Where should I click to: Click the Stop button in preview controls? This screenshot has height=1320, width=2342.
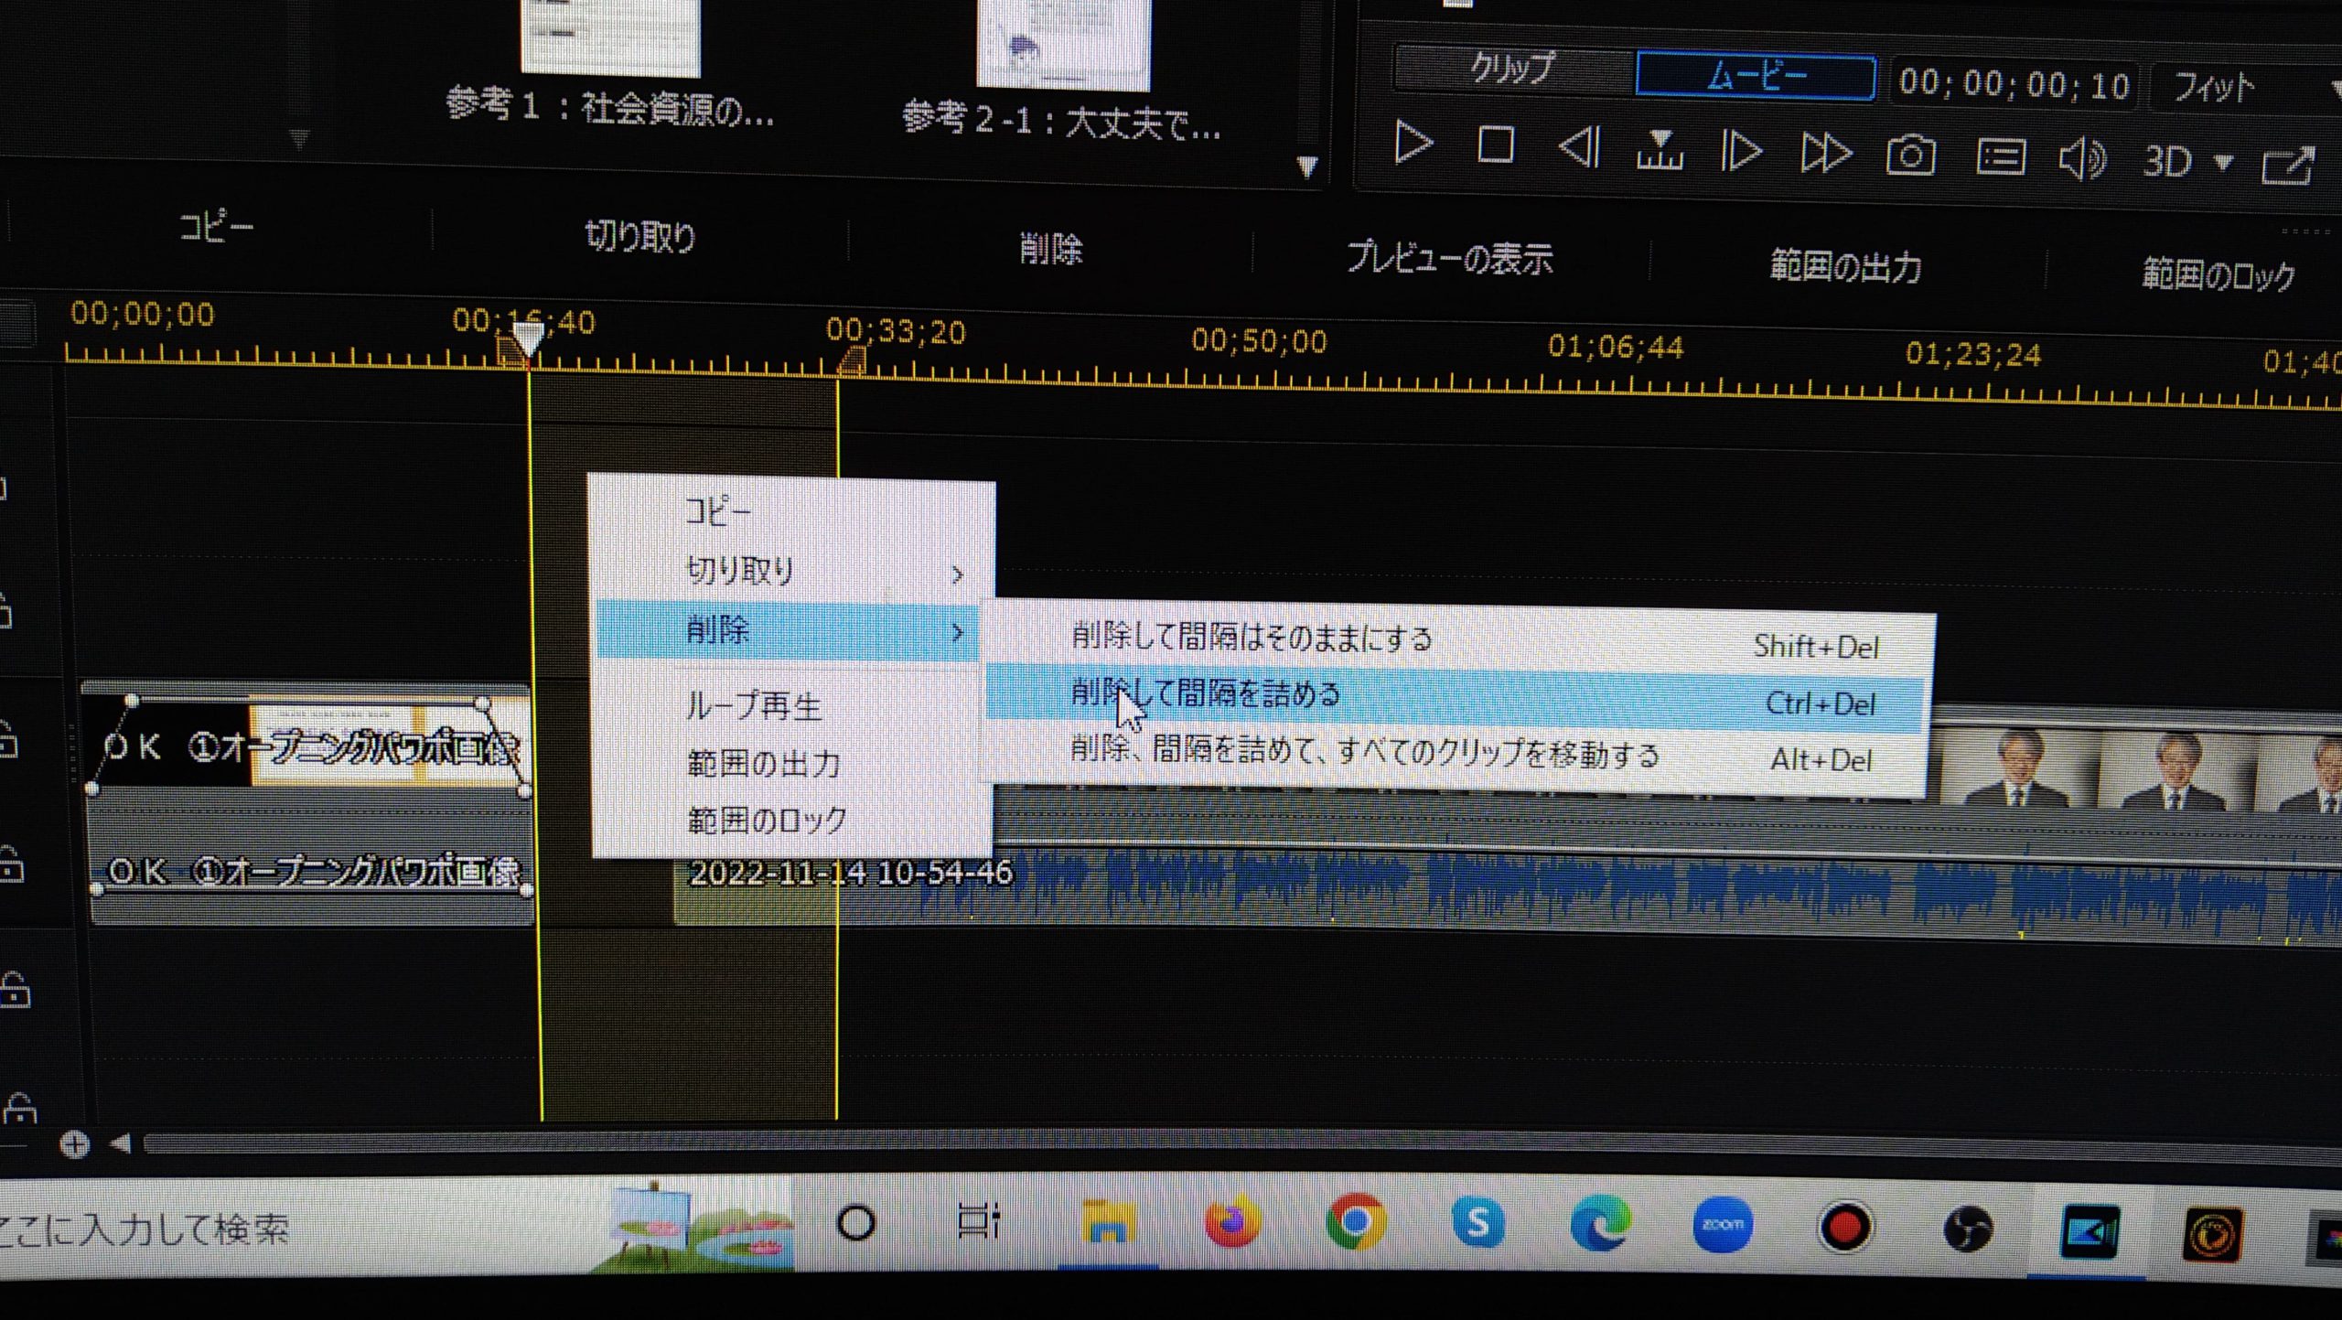[x=1495, y=145]
